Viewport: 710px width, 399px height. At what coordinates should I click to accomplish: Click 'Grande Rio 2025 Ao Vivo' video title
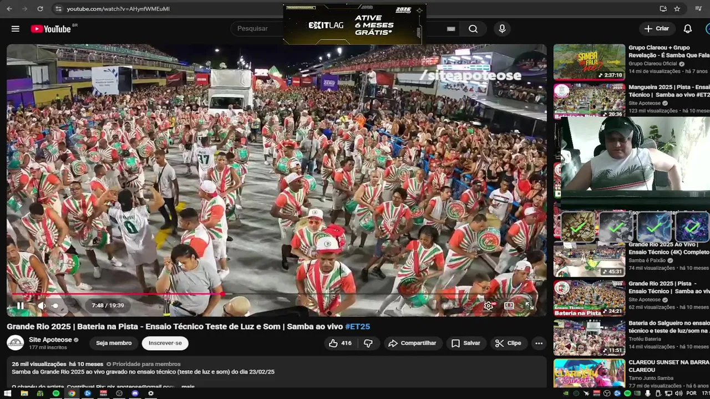pyautogui.click(x=669, y=248)
